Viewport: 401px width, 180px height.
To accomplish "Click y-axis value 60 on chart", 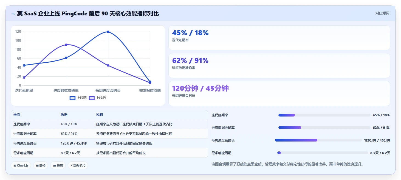I will (x=19, y=59).
